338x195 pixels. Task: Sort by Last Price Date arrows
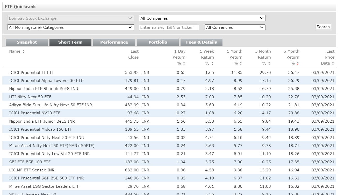333,64
